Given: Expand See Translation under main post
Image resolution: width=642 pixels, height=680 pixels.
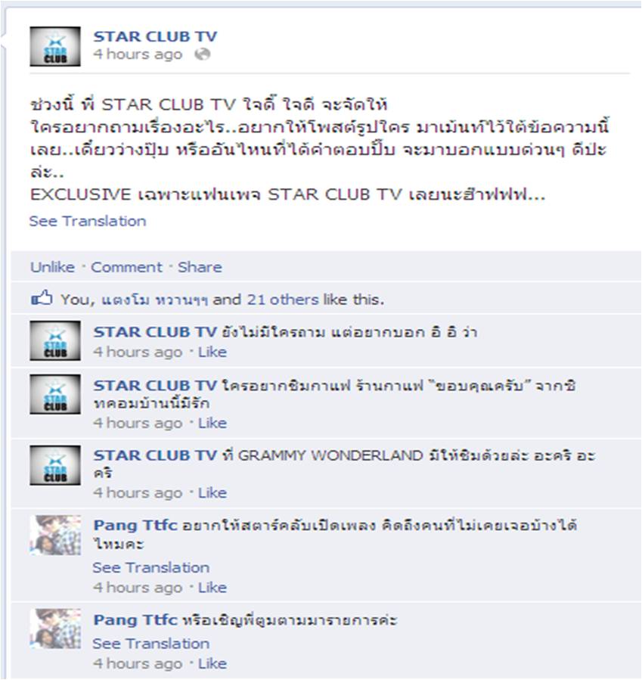Looking at the screenshot, I should [x=88, y=221].
